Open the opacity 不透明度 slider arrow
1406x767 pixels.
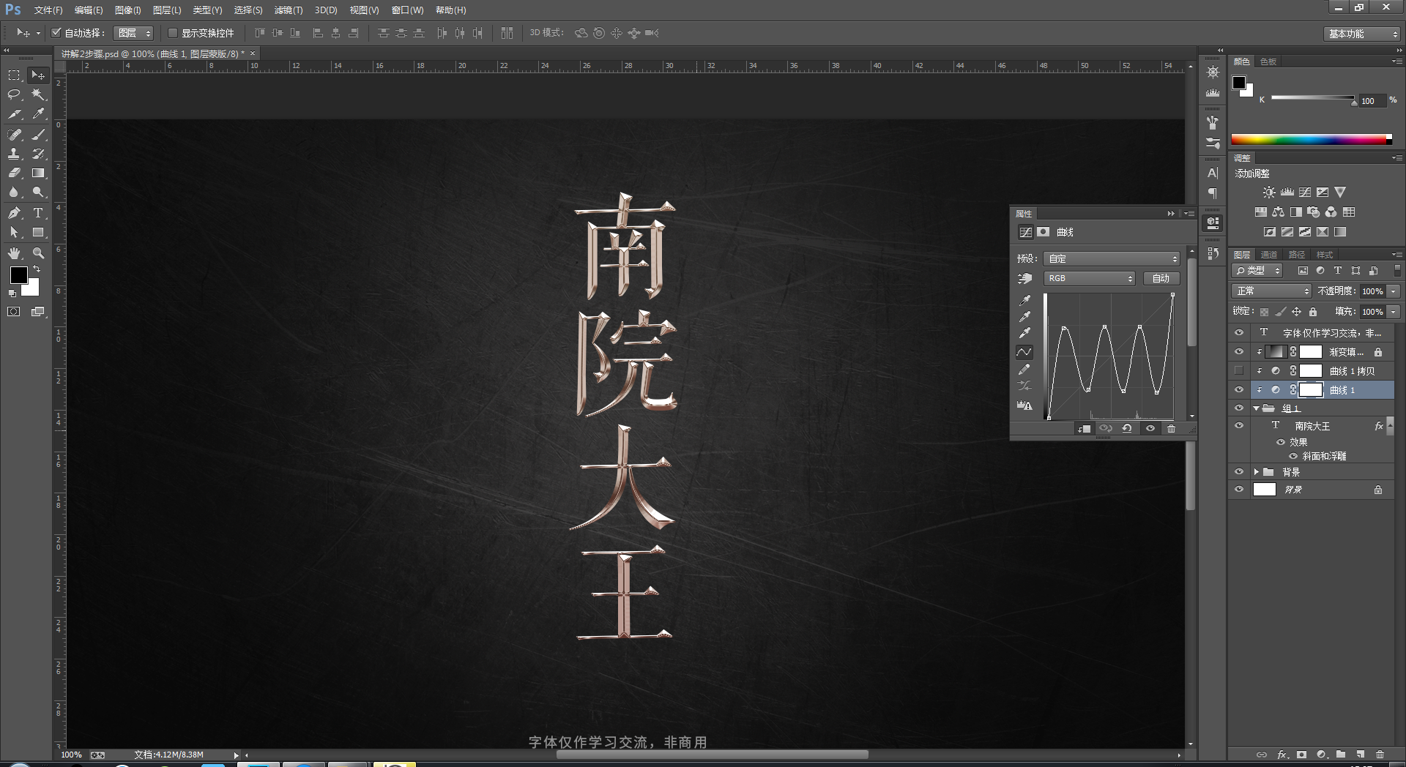[1394, 291]
